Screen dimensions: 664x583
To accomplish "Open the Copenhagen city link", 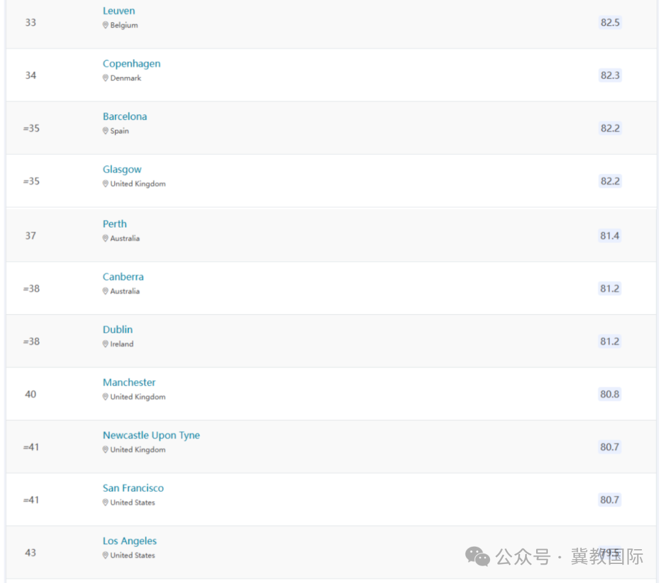I will 132,64.
